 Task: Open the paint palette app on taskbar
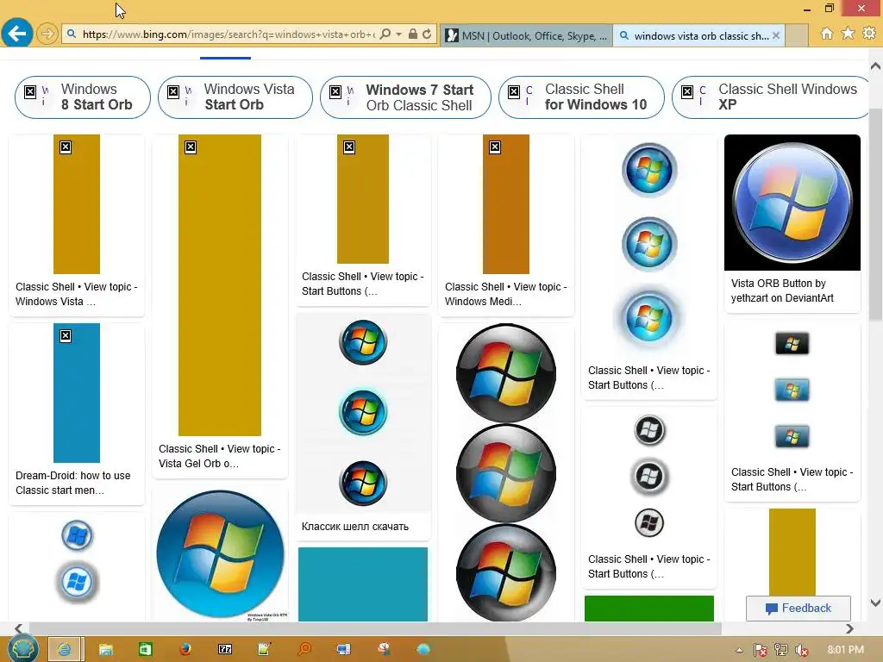[384, 649]
